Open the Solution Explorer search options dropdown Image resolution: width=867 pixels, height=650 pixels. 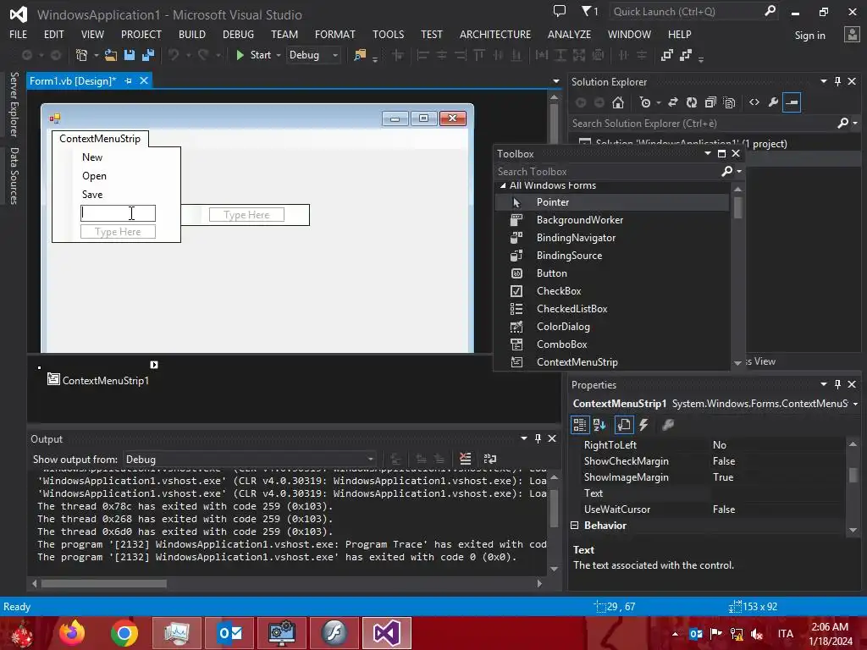pyautogui.click(x=855, y=124)
